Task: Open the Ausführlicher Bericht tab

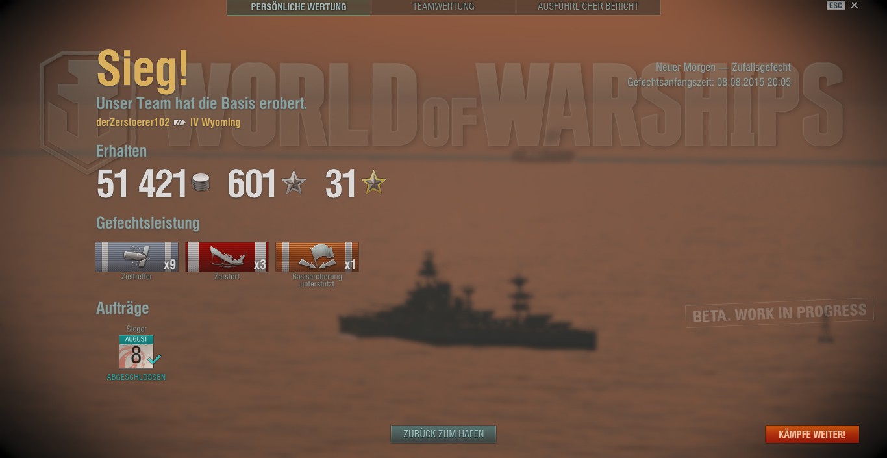Action: [588, 6]
